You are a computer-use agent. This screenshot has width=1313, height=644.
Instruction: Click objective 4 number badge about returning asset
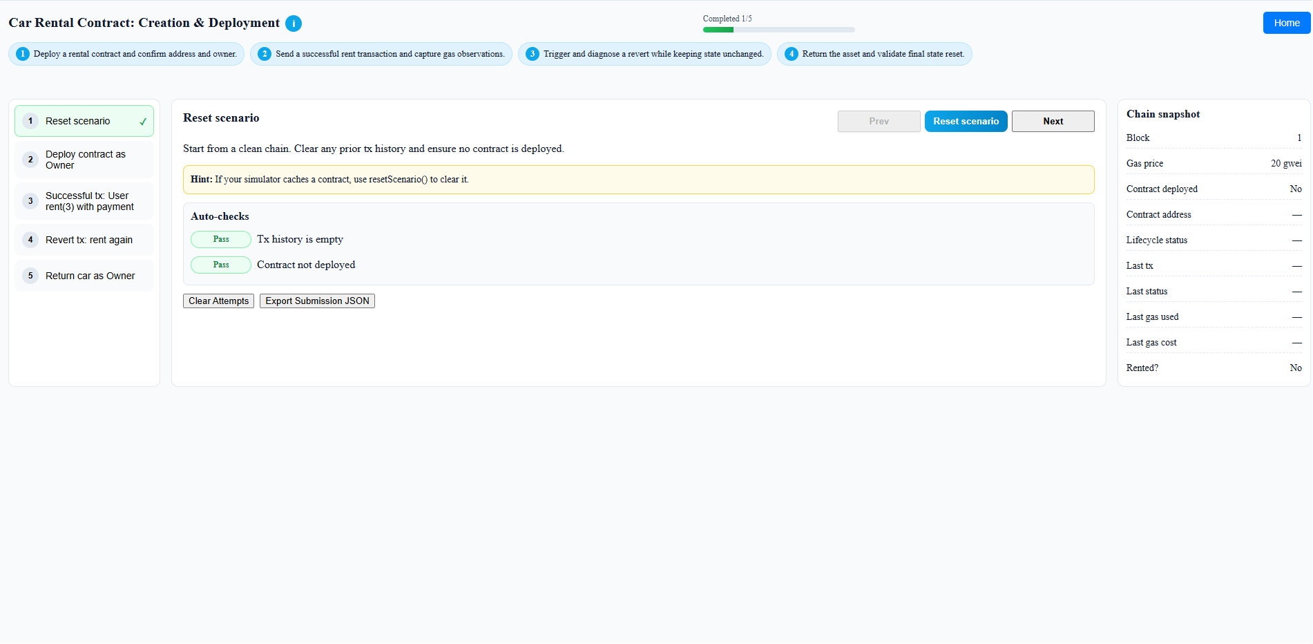point(792,54)
